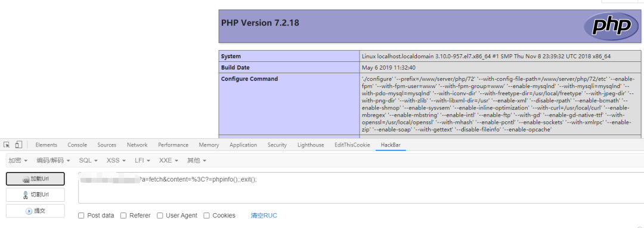This screenshot has height=228, width=644.
Task: Expand the 加密 dropdown menu
Action: click(18, 160)
